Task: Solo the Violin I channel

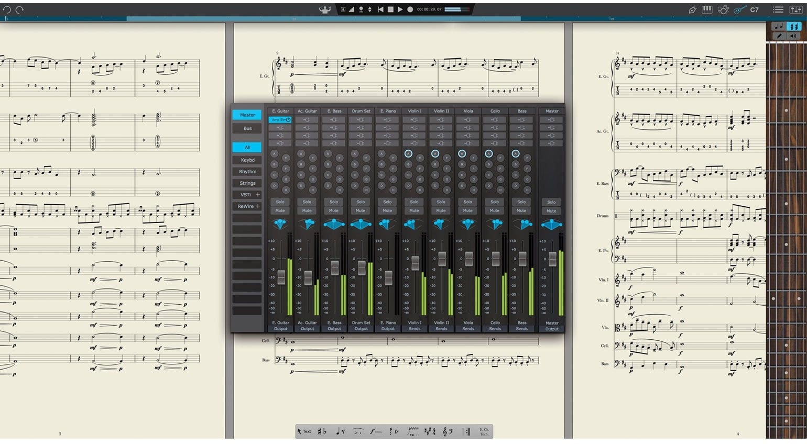Action: [x=414, y=202]
